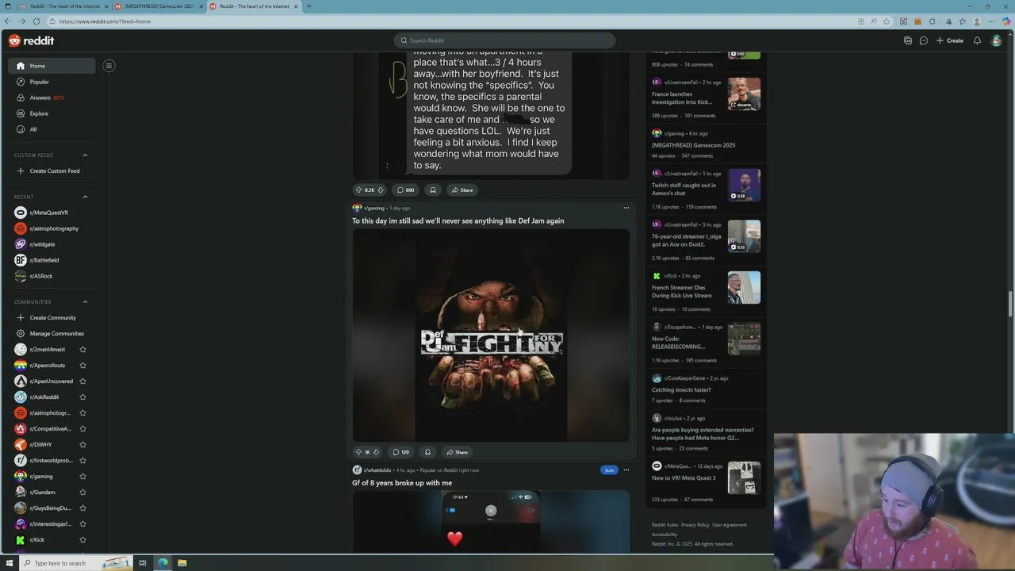Favorite r/ApexUncovered with its star
Viewport: 1015px width, 571px height.
pos(82,381)
